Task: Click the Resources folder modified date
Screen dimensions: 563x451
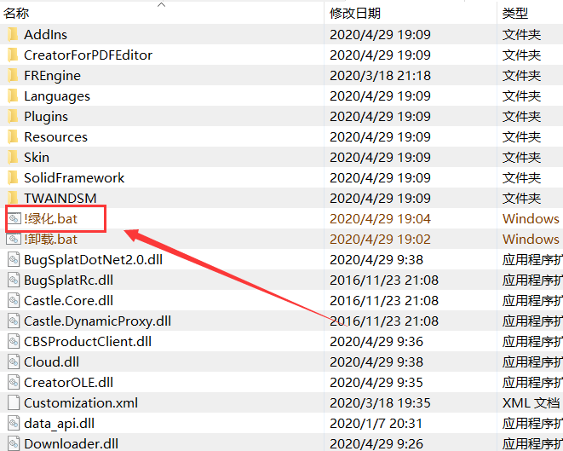Action: [380, 137]
